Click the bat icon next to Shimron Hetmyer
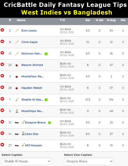The width and height of the screenshot is (128, 166). 17,54
